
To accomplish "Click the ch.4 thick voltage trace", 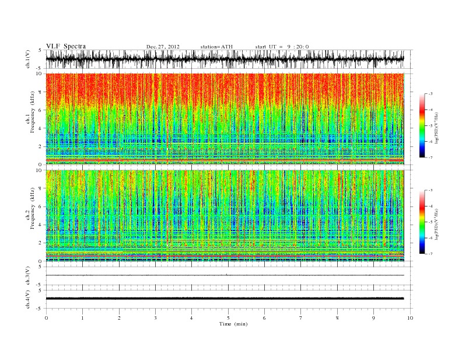I will tap(225, 299).
